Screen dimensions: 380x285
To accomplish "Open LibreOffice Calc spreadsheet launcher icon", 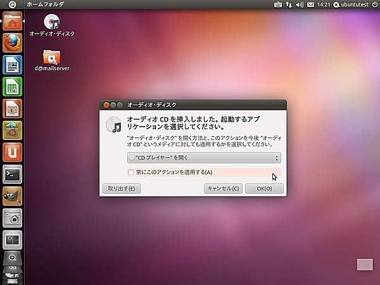I will [x=13, y=87].
